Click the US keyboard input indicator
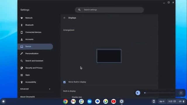 tap(180, 101)
